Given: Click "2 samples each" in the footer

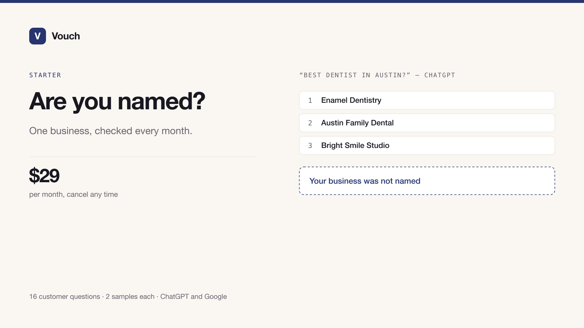Looking at the screenshot, I should pos(130,297).
